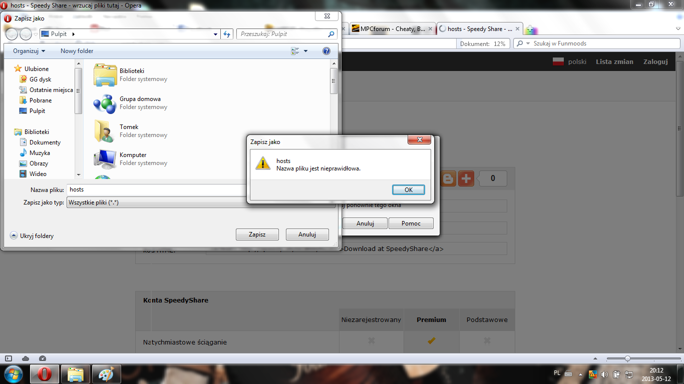Open a new tab with plus icon
The width and height of the screenshot is (684, 384).
coord(530,29)
